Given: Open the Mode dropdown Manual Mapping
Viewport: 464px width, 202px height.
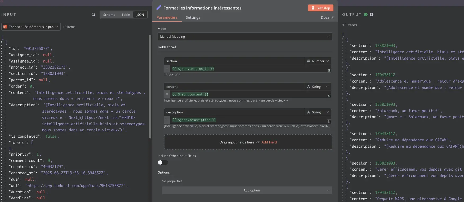Looking at the screenshot, I should click(x=245, y=36).
